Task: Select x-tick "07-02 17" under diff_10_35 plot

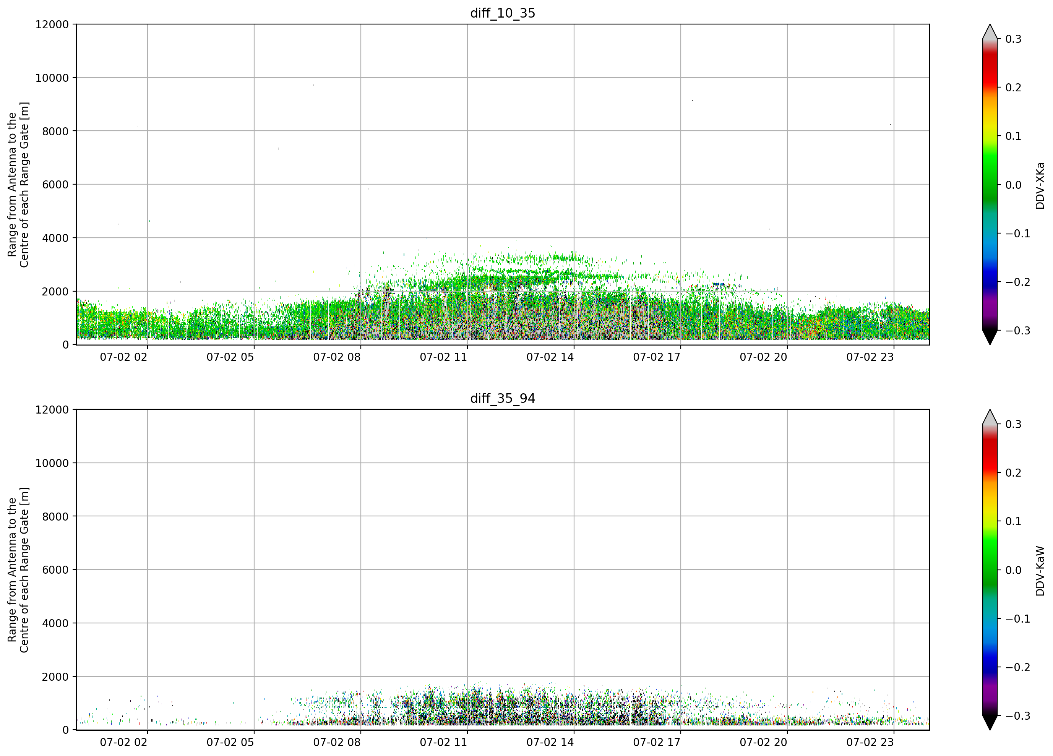Action: [x=657, y=357]
